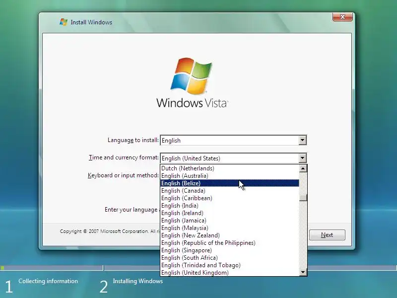The width and height of the screenshot is (397, 298).
Task: Click the list scrollbar down arrow
Action: point(303,272)
